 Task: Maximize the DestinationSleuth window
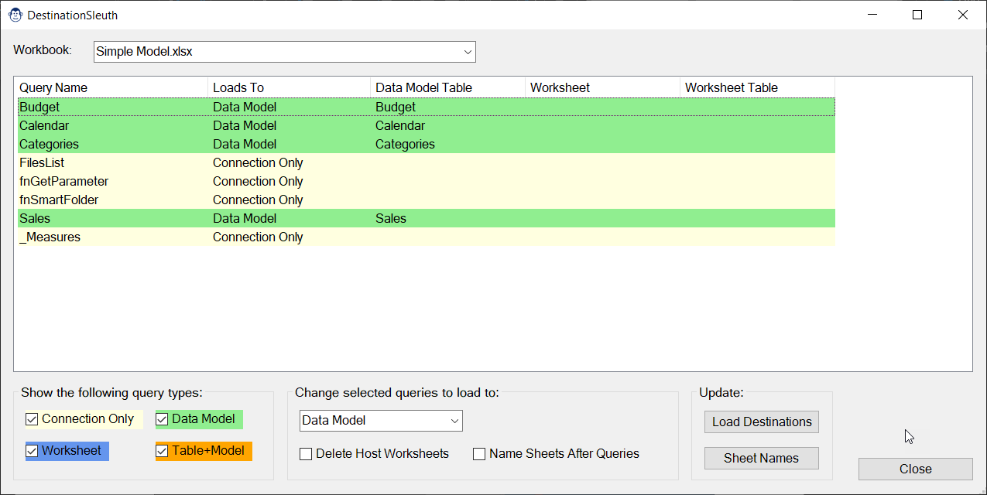point(917,15)
